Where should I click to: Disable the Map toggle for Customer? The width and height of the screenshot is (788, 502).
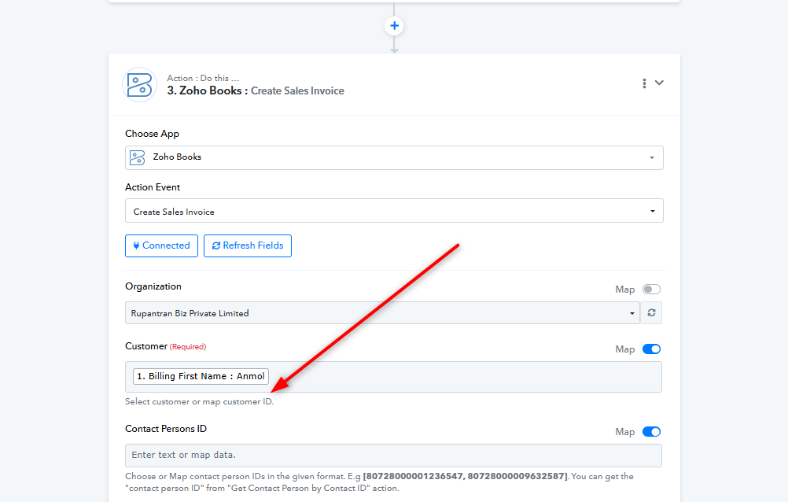651,349
